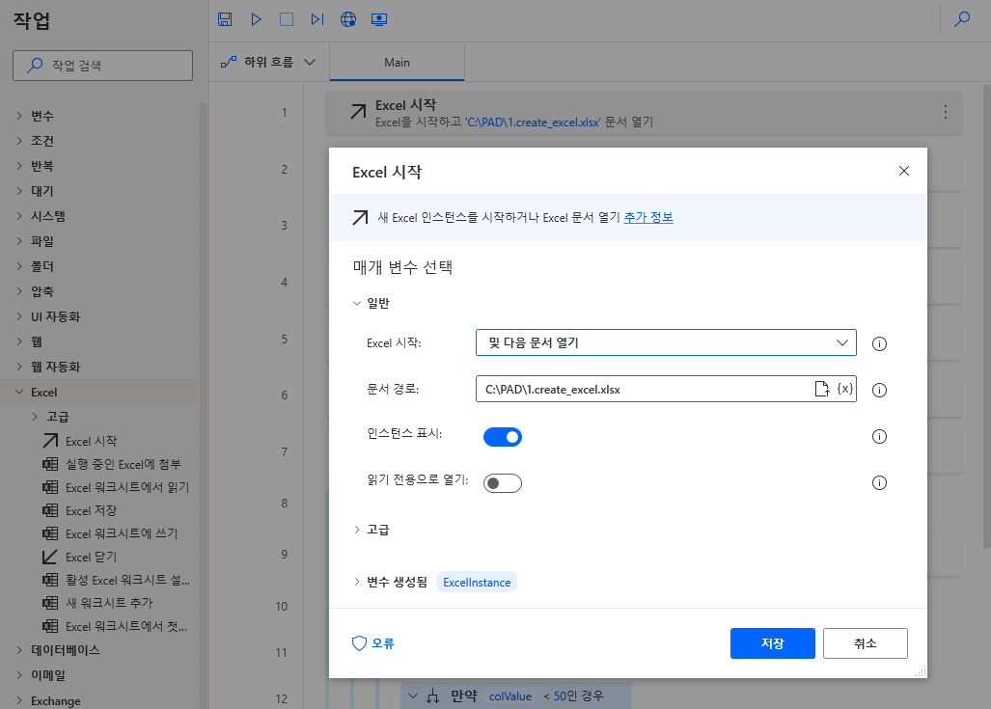The width and height of the screenshot is (991, 709).
Task: Expand the 웹 자동화 category
Action: point(19,368)
